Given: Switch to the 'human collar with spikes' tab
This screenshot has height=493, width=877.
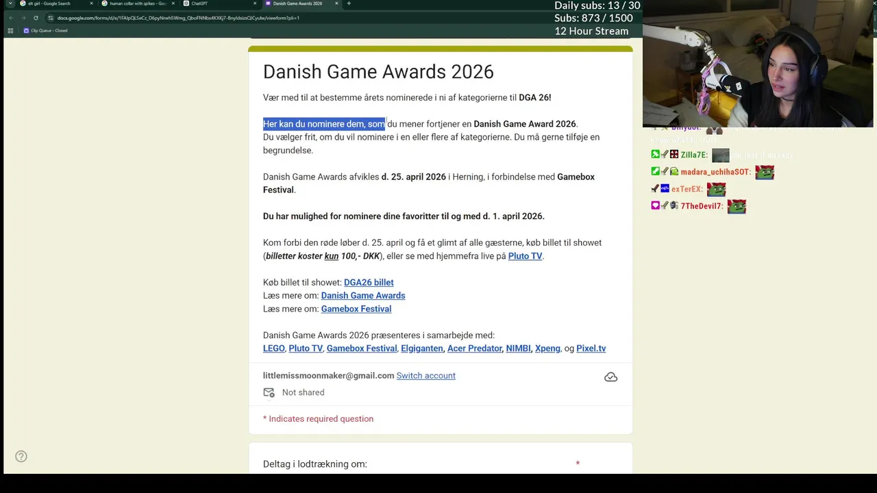Looking at the screenshot, I should tap(137, 3).
